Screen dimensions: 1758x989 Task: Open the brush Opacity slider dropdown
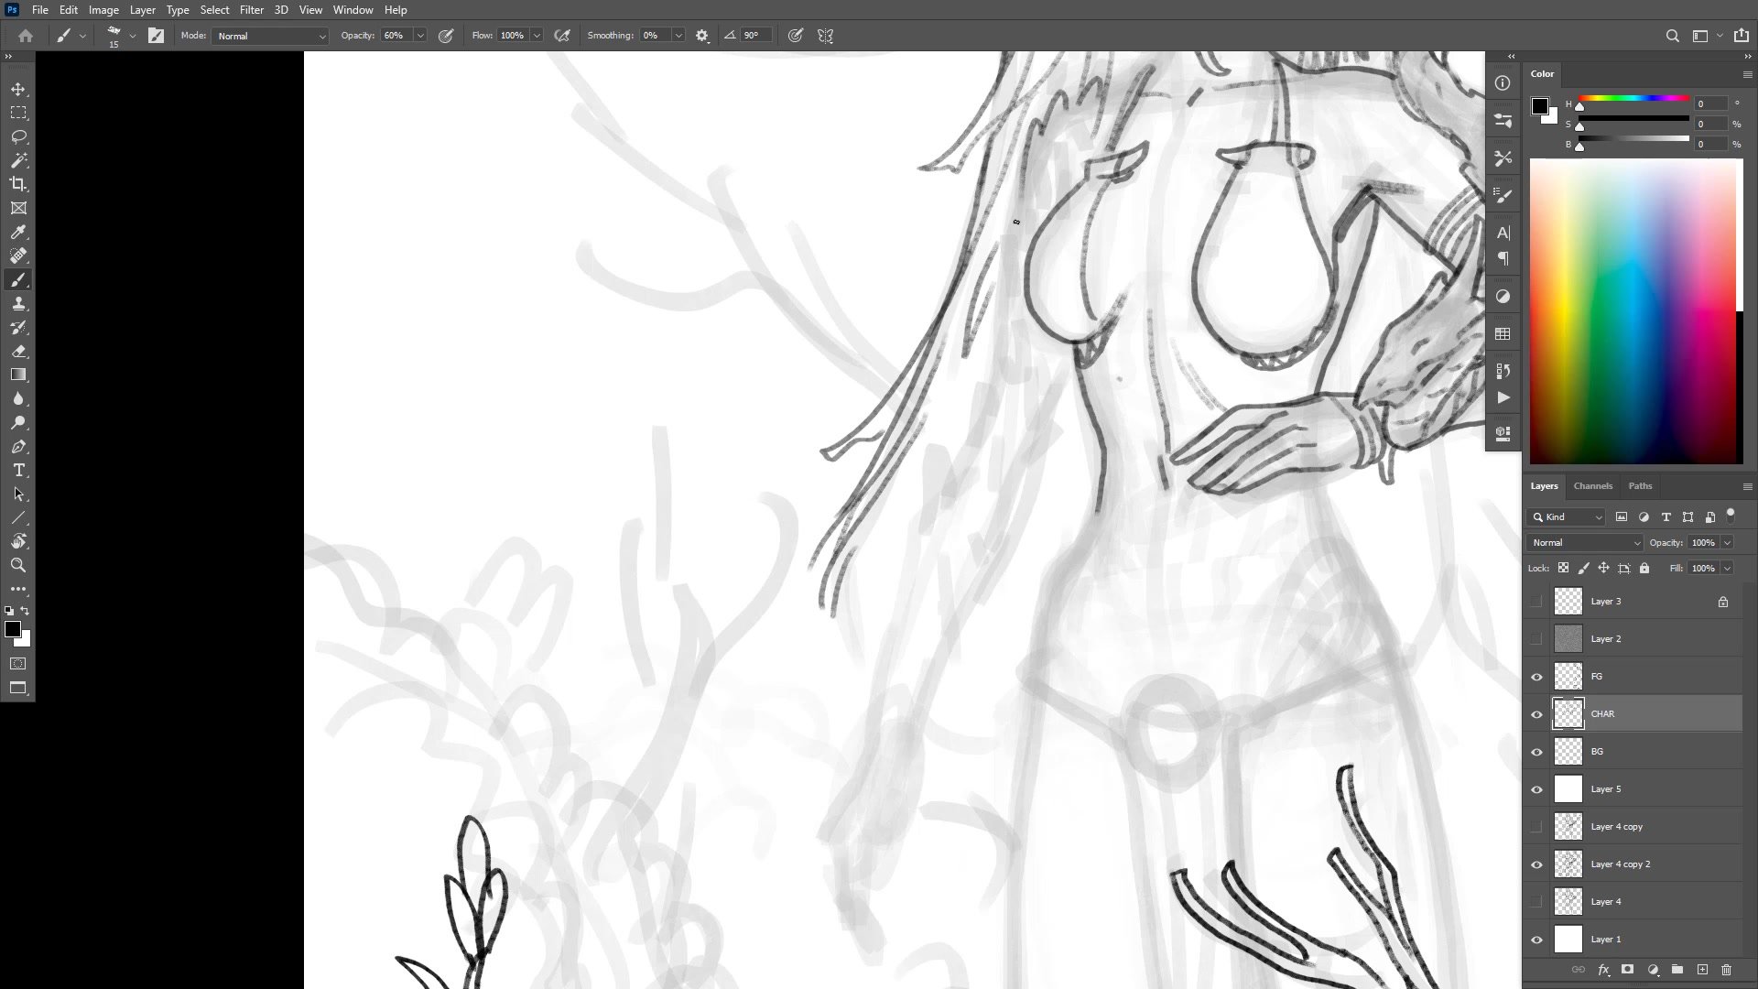420,36
